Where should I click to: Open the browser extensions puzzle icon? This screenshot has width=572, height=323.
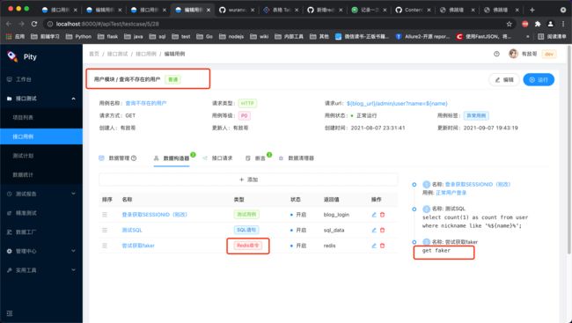point(538,24)
